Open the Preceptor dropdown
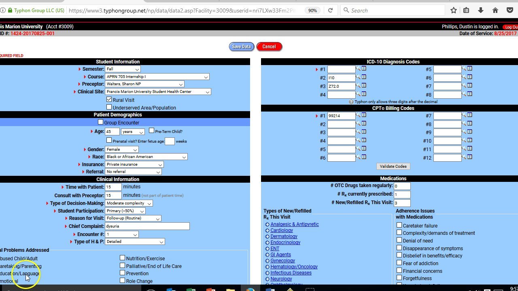518x291 pixels. 144,84
